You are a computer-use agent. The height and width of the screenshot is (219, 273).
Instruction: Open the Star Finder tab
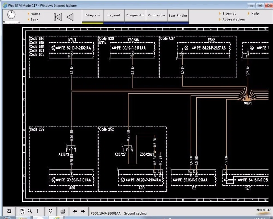point(178,16)
